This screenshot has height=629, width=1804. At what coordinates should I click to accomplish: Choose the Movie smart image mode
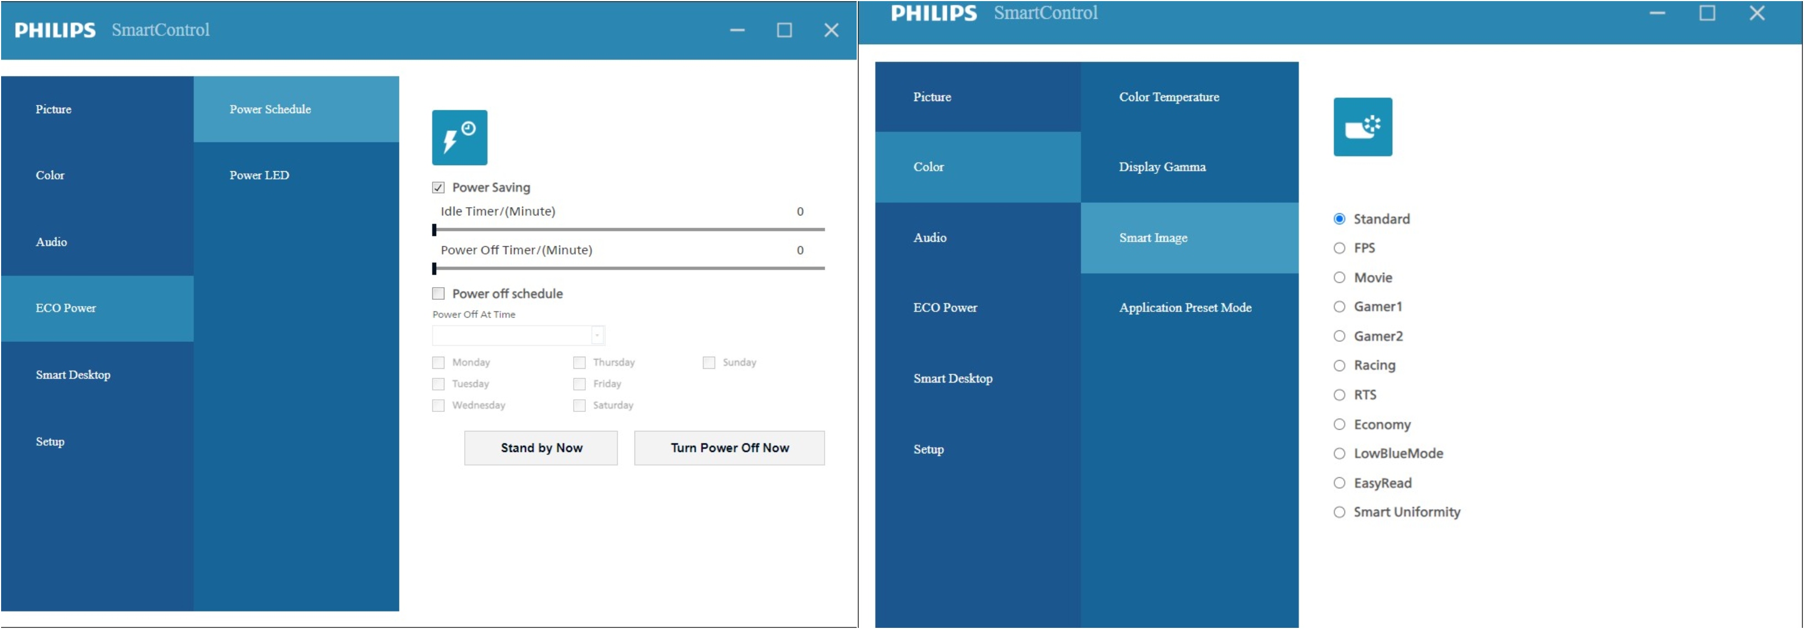tap(1339, 278)
